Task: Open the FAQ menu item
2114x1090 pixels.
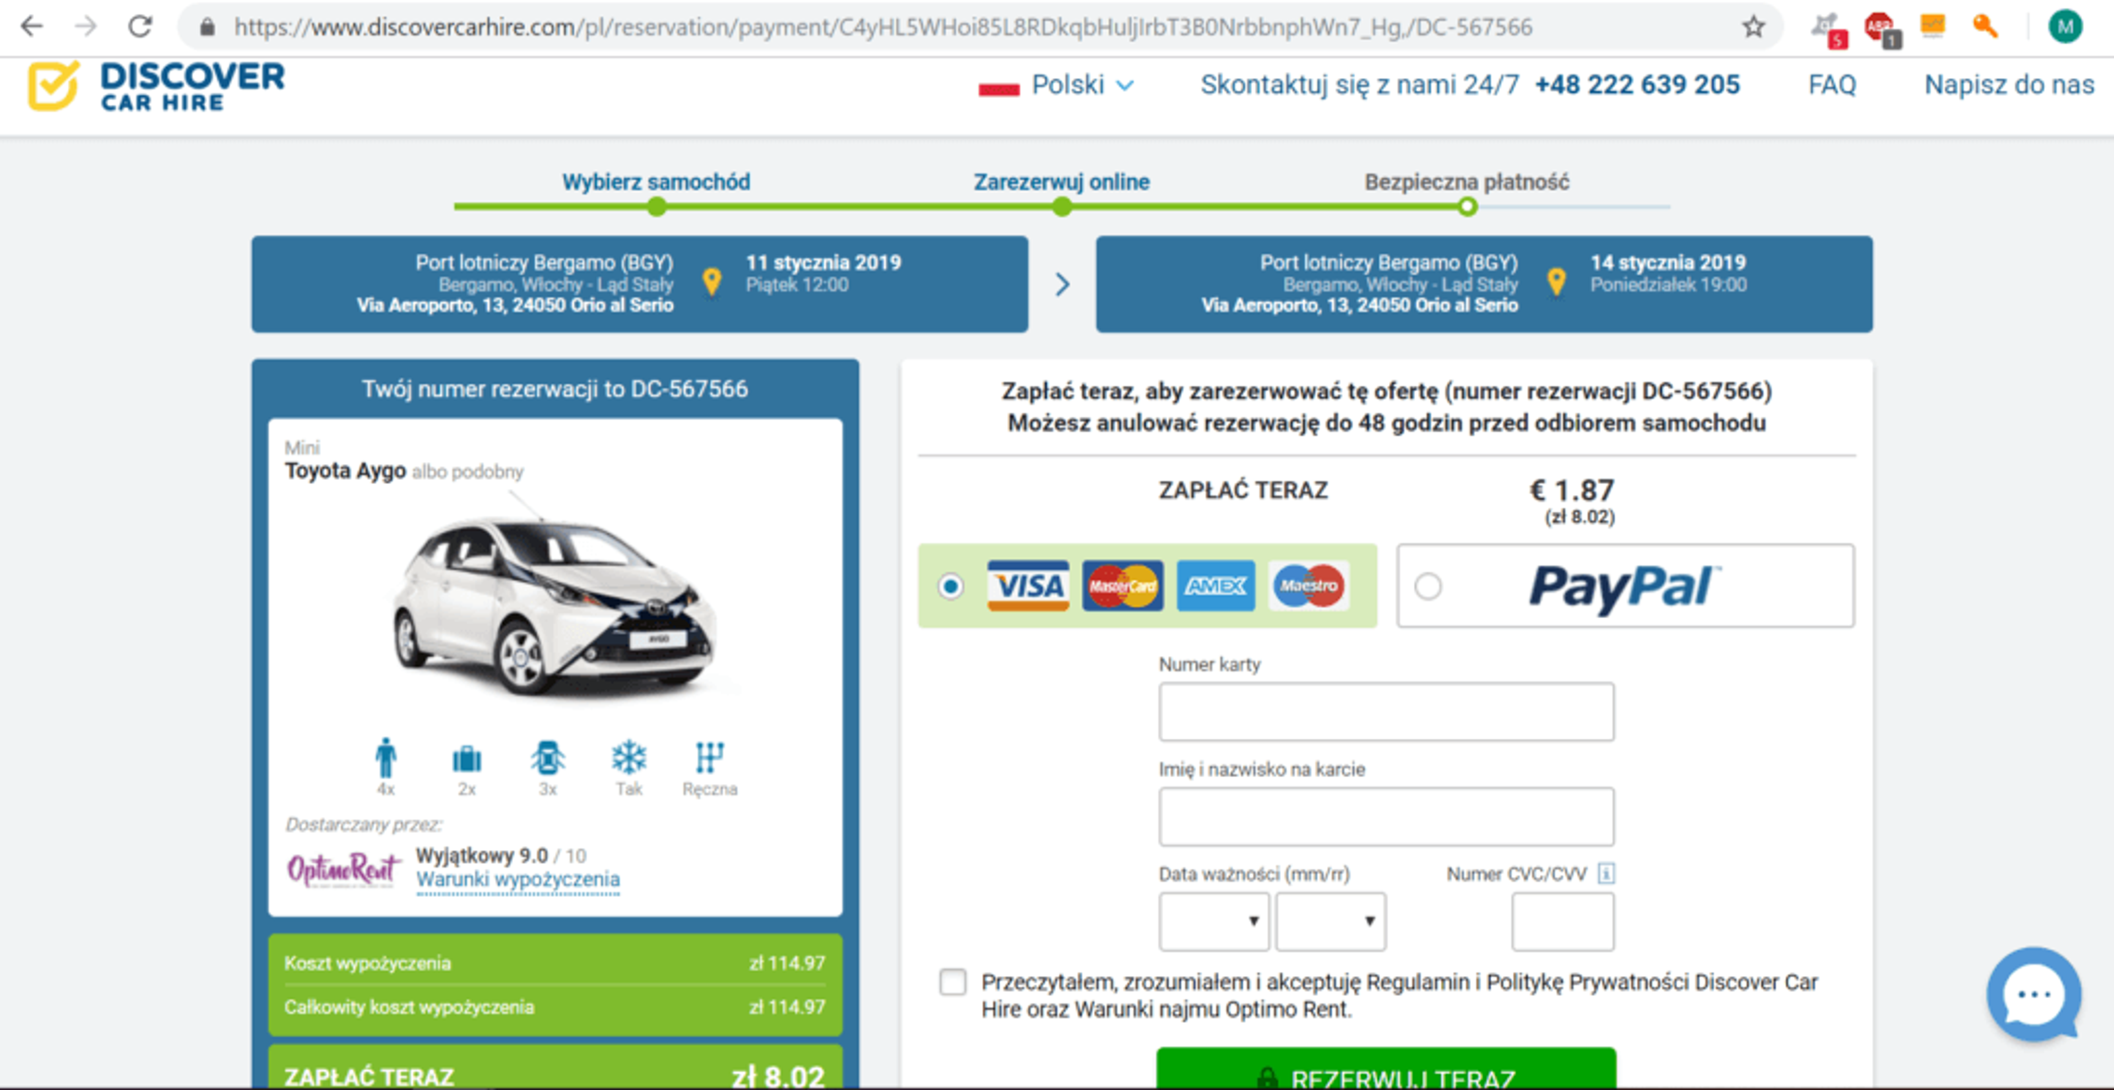Action: [x=1832, y=85]
